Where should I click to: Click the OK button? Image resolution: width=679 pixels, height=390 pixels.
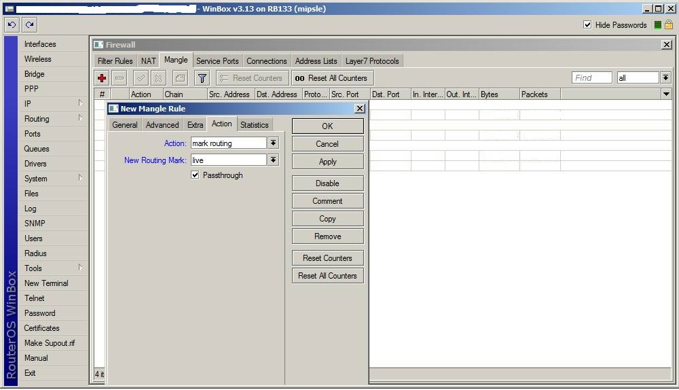tap(328, 126)
